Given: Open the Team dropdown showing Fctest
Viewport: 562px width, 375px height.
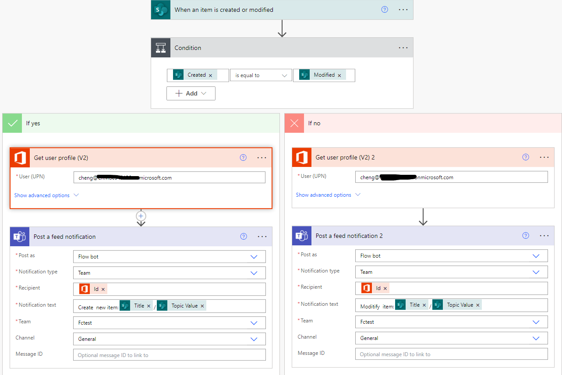Looking at the screenshot, I should [x=169, y=322].
